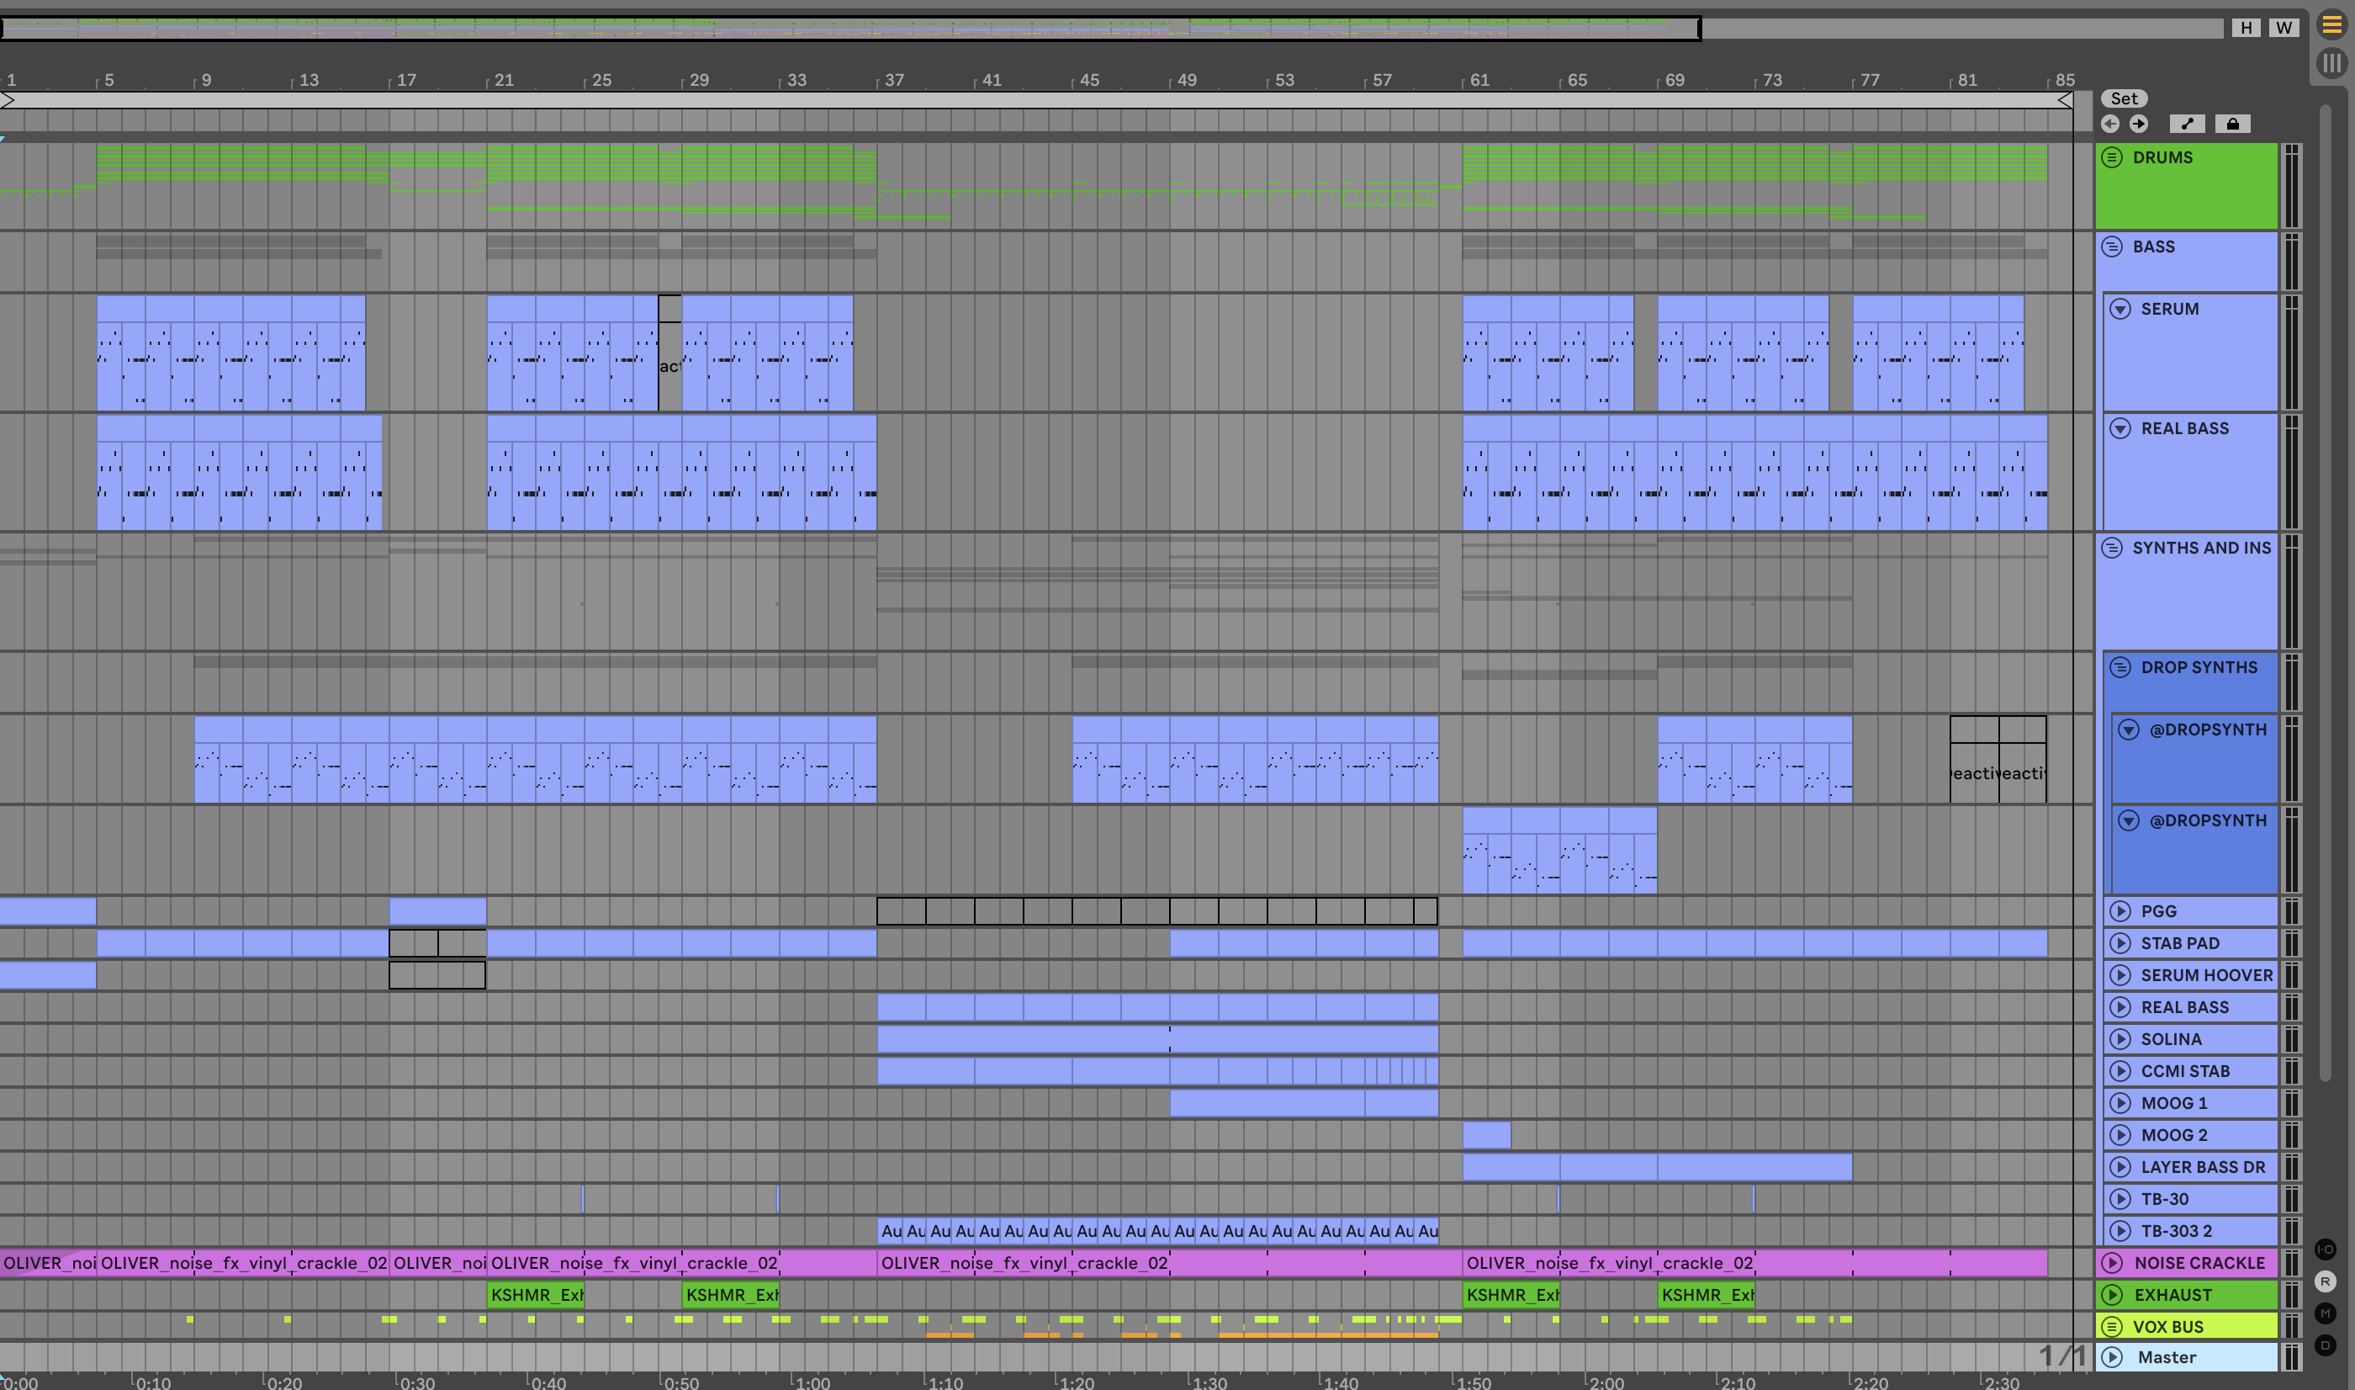The width and height of the screenshot is (2355, 1390).
Task: Switch to Session view with the vertical-bars icon
Action: coord(2331,63)
